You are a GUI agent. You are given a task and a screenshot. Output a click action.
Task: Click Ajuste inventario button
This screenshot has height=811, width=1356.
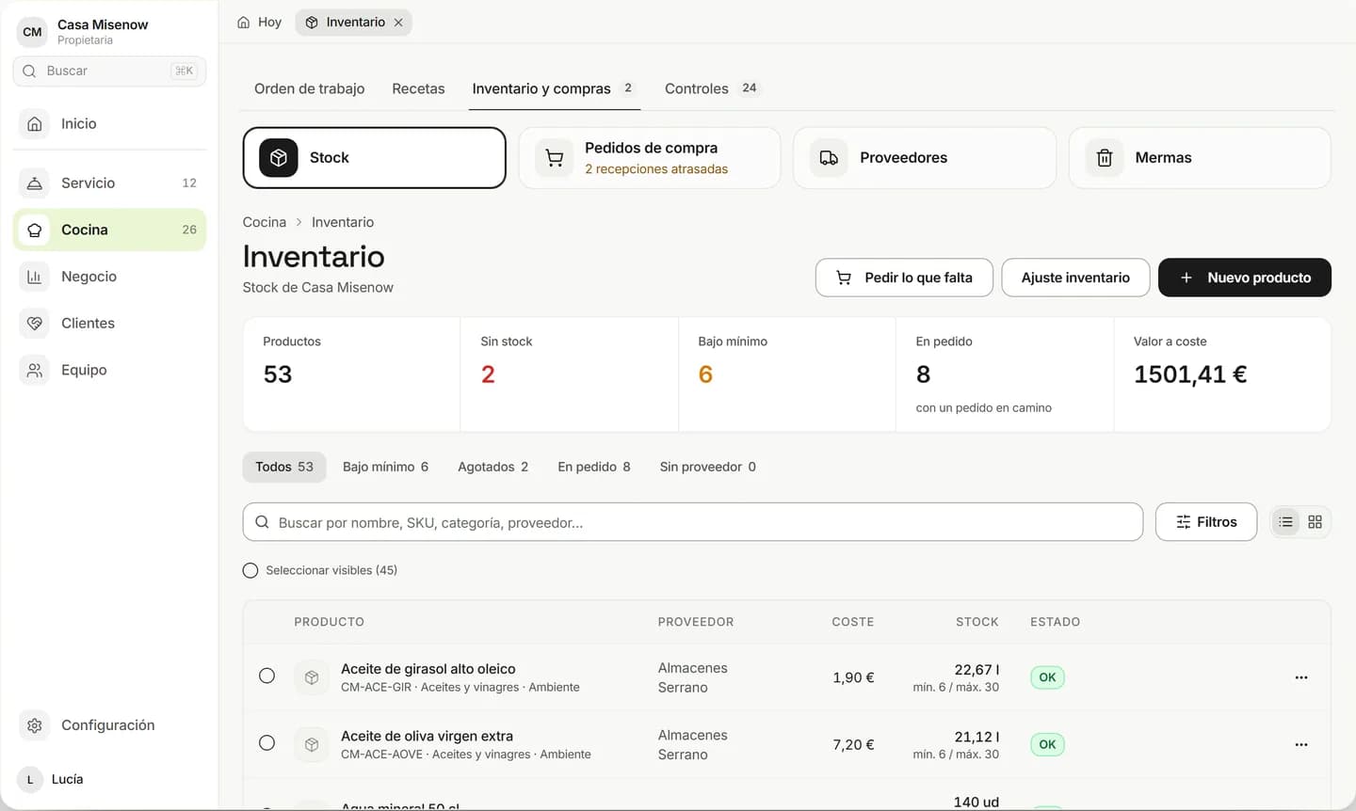(1075, 278)
